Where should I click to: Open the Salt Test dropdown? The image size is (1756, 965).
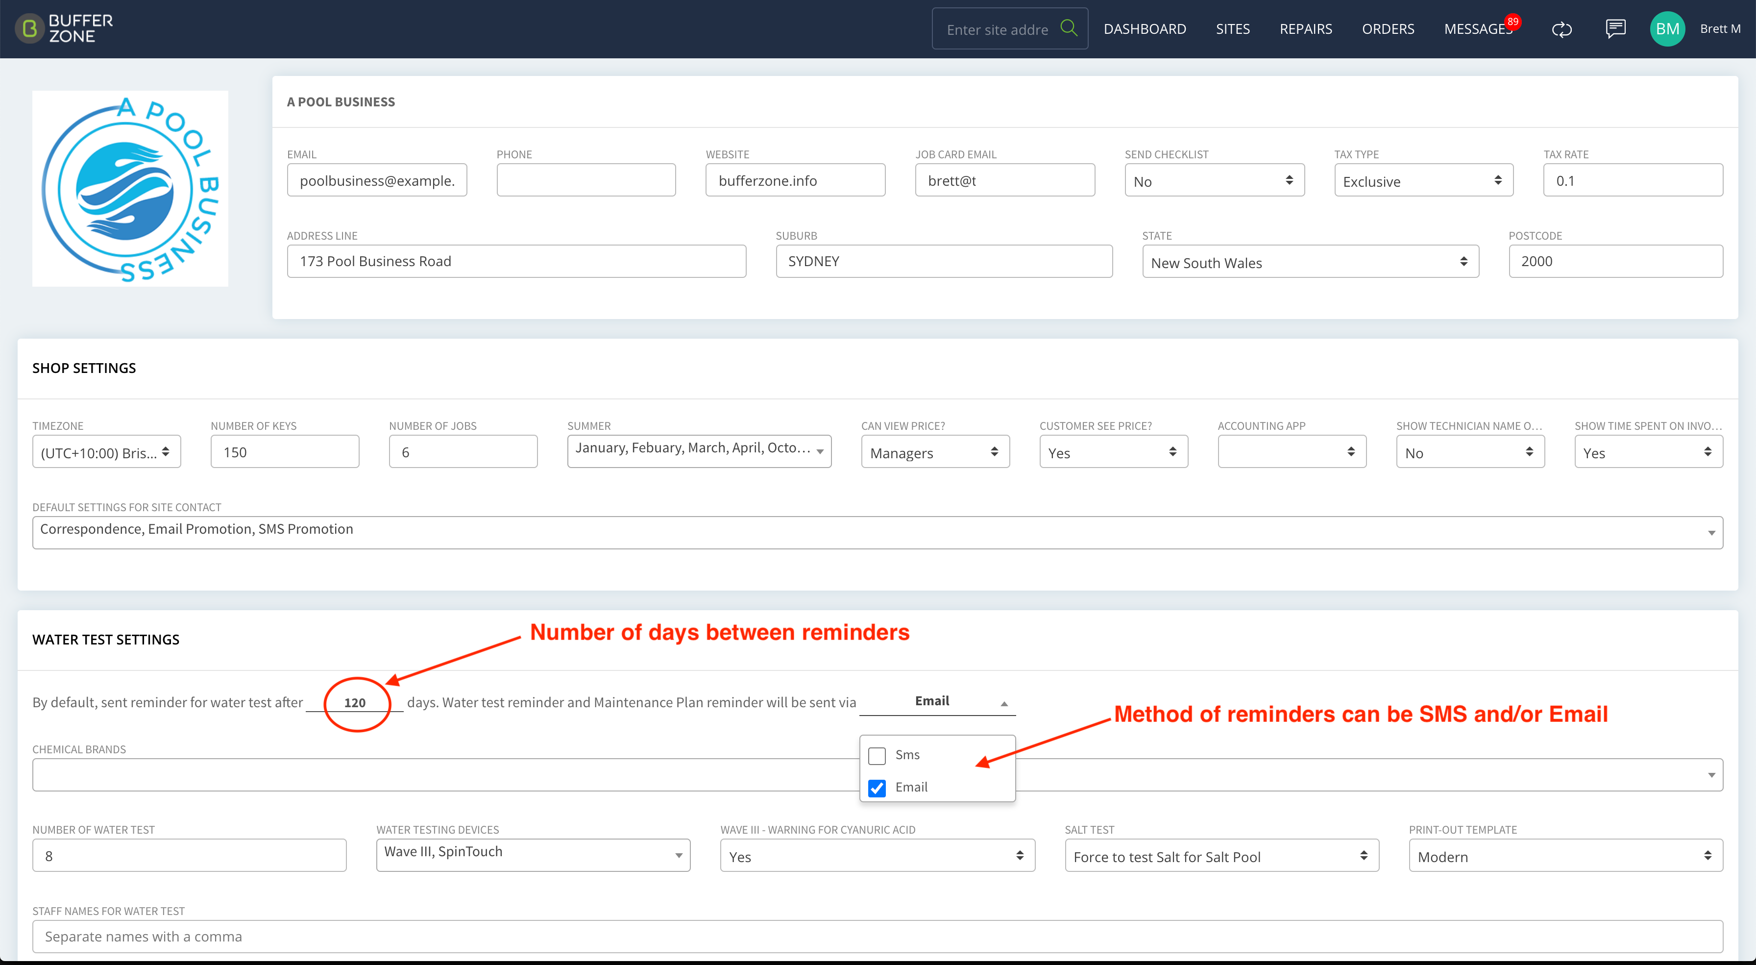(x=1221, y=856)
